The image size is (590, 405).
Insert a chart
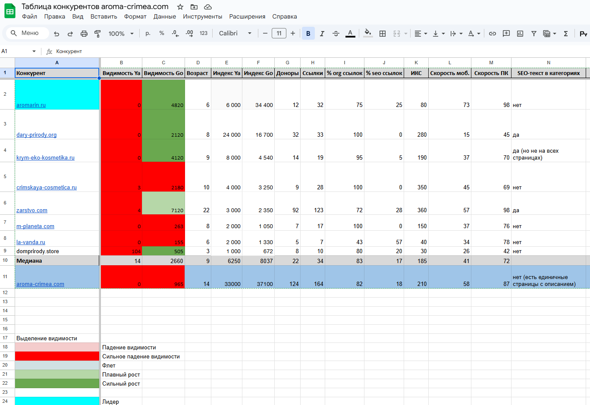(520, 33)
